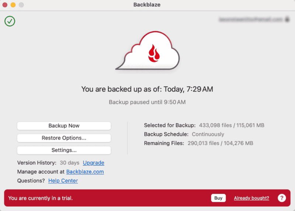
Task: Click the "30 days" version history value
Action: (x=69, y=162)
